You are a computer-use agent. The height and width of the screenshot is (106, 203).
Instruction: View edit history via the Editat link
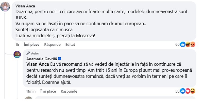pyautogui.click(x=70, y=44)
